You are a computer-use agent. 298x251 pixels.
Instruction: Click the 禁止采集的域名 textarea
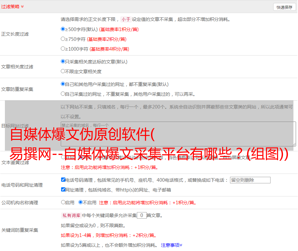pyautogui.click(x=178, y=134)
